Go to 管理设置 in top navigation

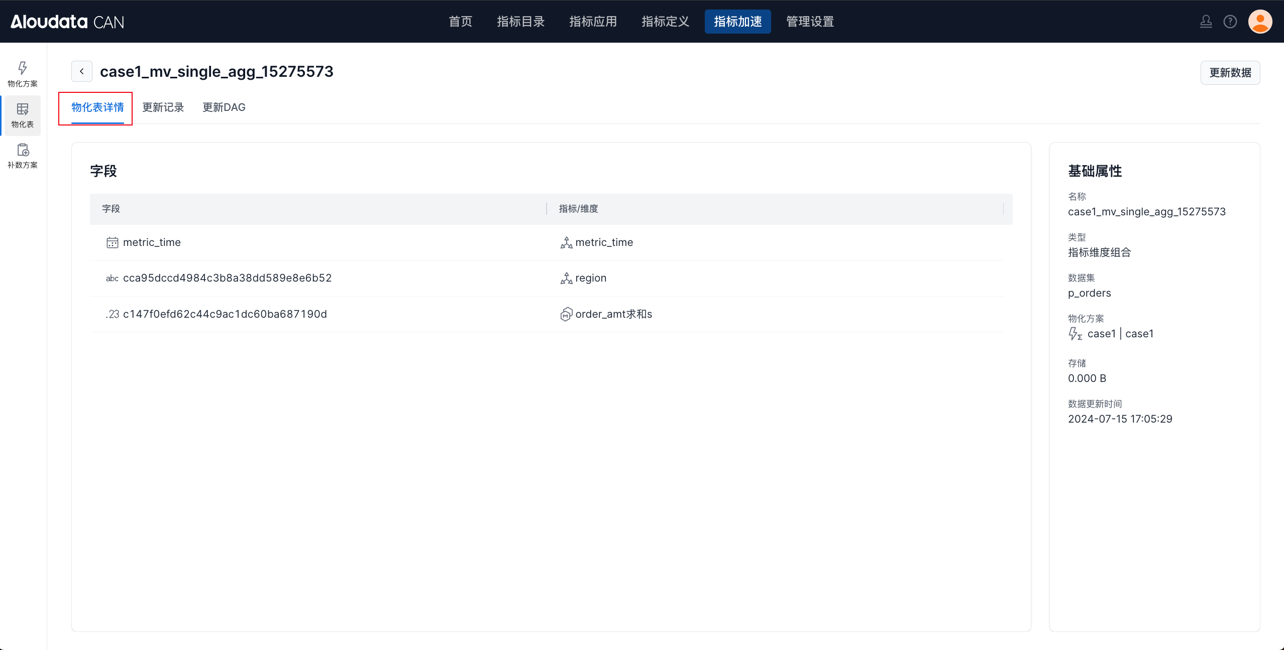810,22
